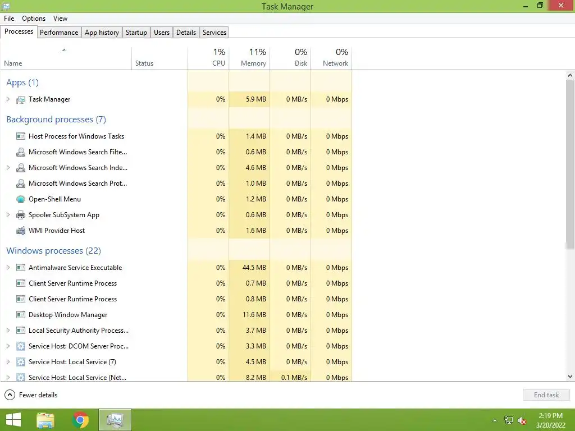The width and height of the screenshot is (575, 431).
Task: Select 'Background processes (7)' group heading
Action: pos(56,120)
